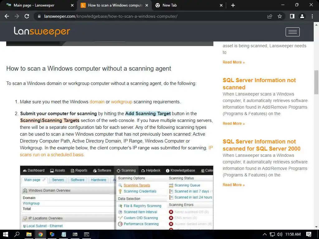
Task: Open Windows taskbar search
Action: (x=17, y=234)
